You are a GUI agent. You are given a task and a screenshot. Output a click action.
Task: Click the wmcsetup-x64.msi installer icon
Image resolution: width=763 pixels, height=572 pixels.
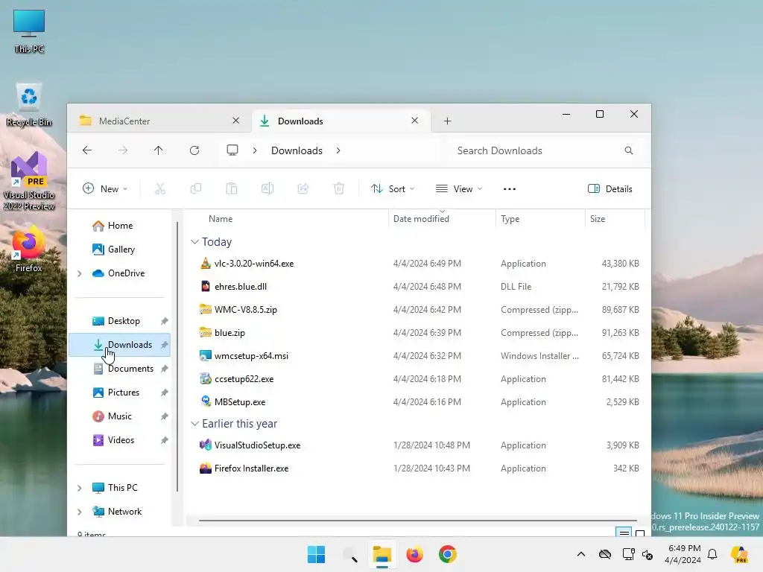coord(206,355)
